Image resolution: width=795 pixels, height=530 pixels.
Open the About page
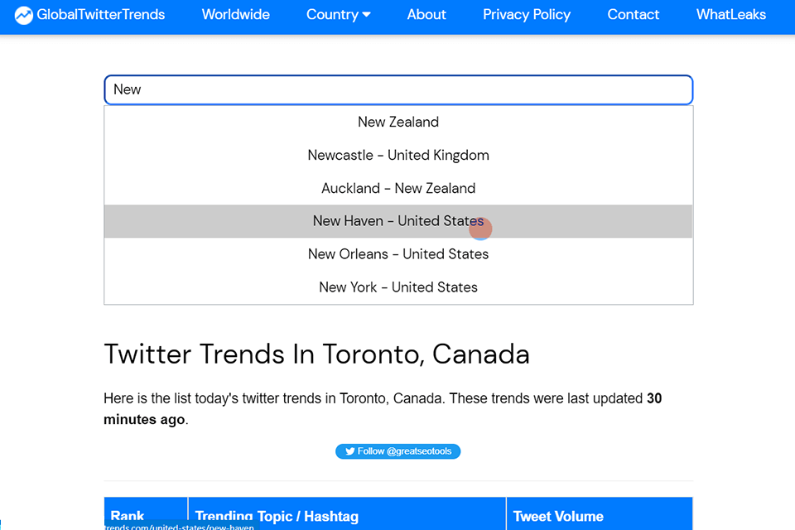[x=426, y=15]
